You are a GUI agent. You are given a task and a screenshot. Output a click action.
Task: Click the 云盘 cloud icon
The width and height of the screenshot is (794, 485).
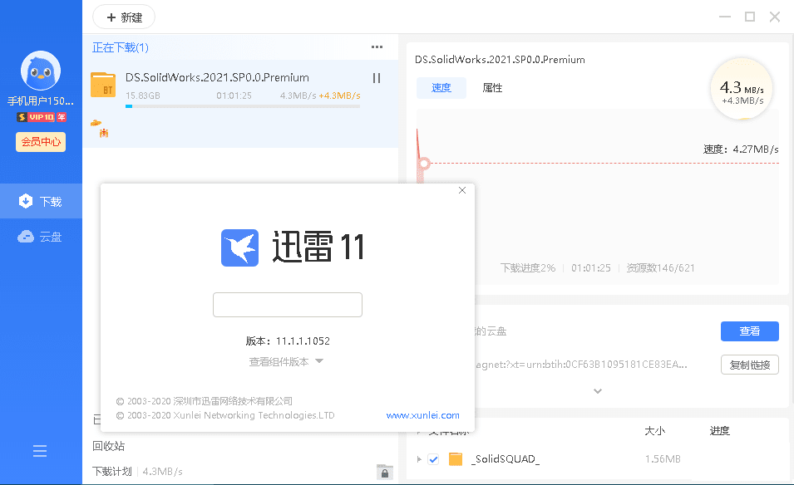[x=26, y=237]
